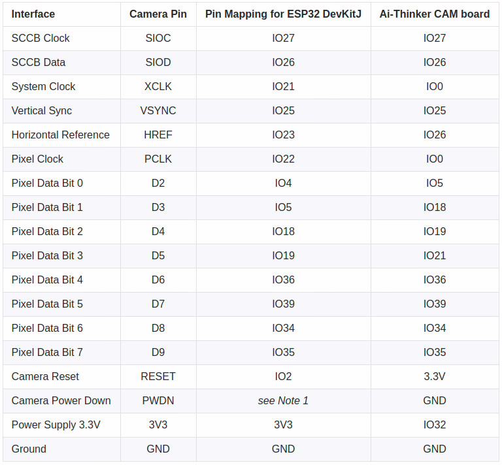
Task: Click the PWDN camera pin cell
Action: [158, 400]
